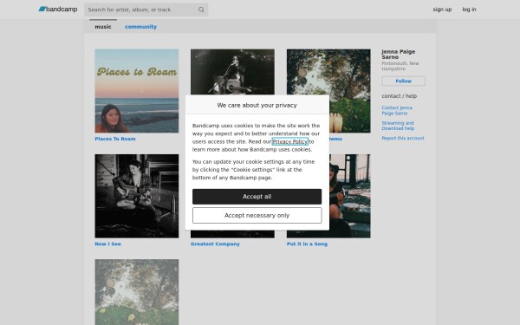Click the Places To Roam title link
Image resolution: width=520 pixels, height=325 pixels.
[x=115, y=139]
